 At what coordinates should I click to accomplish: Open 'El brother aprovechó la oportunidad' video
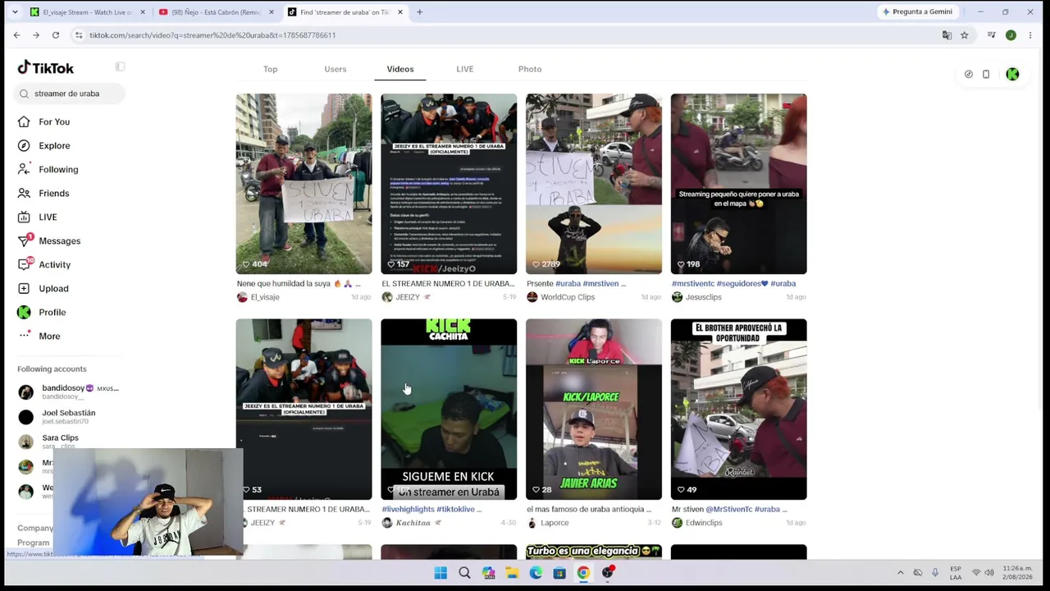(738, 410)
